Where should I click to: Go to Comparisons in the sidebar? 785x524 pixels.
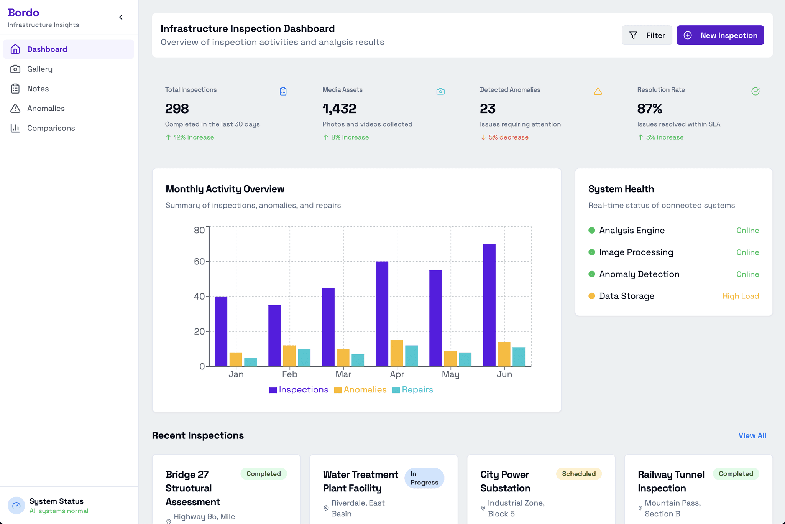click(51, 128)
